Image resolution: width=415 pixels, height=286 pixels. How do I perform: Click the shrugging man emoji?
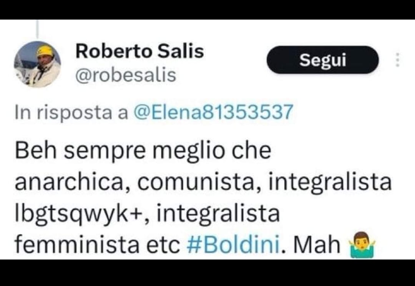(362, 245)
